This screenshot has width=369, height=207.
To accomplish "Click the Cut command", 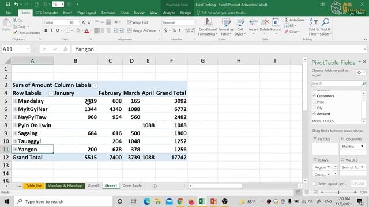I will pyautogui.click(x=18, y=20).
